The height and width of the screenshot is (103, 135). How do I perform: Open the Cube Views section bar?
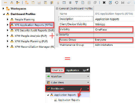coord(68,82)
